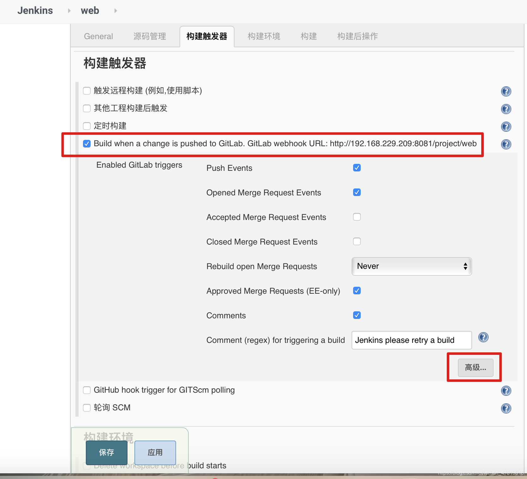527x479 pixels.
Task: Switch to 构建环境 tab
Action: tap(264, 36)
